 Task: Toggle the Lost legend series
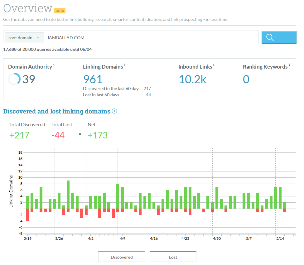pos(173,257)
